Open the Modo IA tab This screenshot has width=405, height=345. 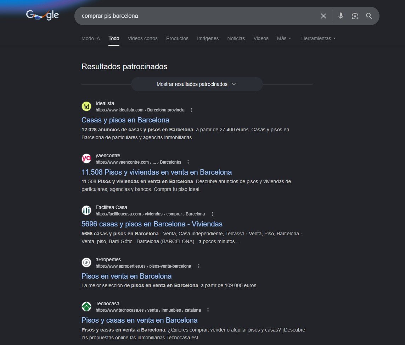point(90,38)
